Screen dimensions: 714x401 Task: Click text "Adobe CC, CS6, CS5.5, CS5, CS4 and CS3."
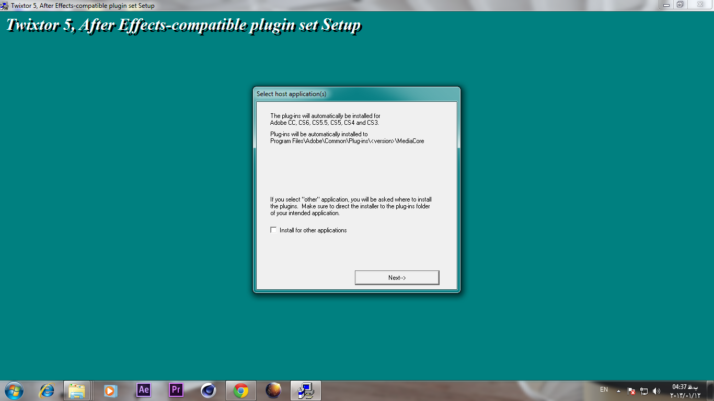324,123
